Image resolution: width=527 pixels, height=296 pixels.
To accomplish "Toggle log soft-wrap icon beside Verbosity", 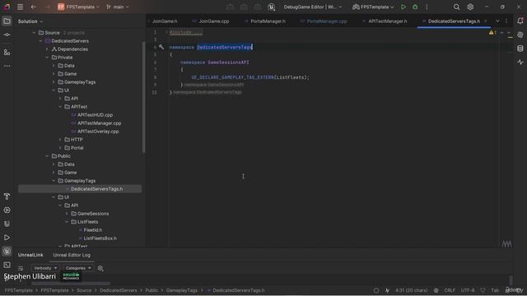I will tap(21, 268).
